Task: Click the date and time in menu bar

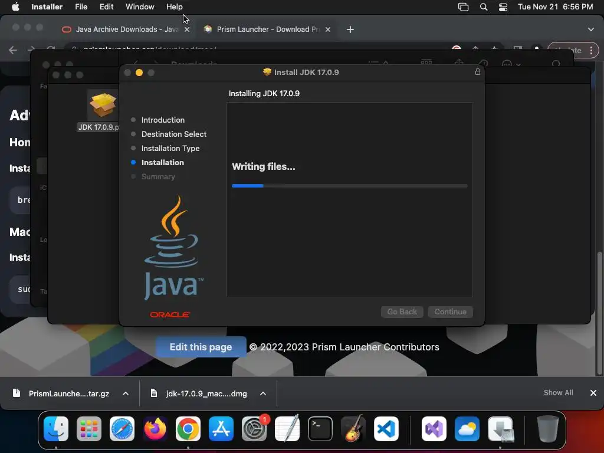Action: pos(555,7)
